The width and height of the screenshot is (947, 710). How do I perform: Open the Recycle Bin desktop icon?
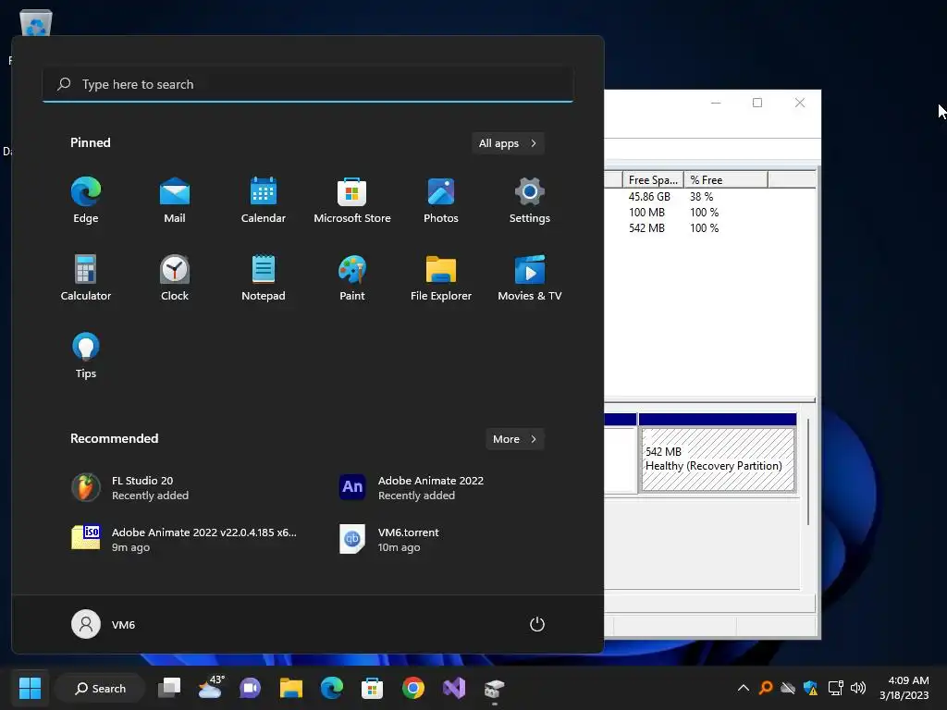(36, 23)
